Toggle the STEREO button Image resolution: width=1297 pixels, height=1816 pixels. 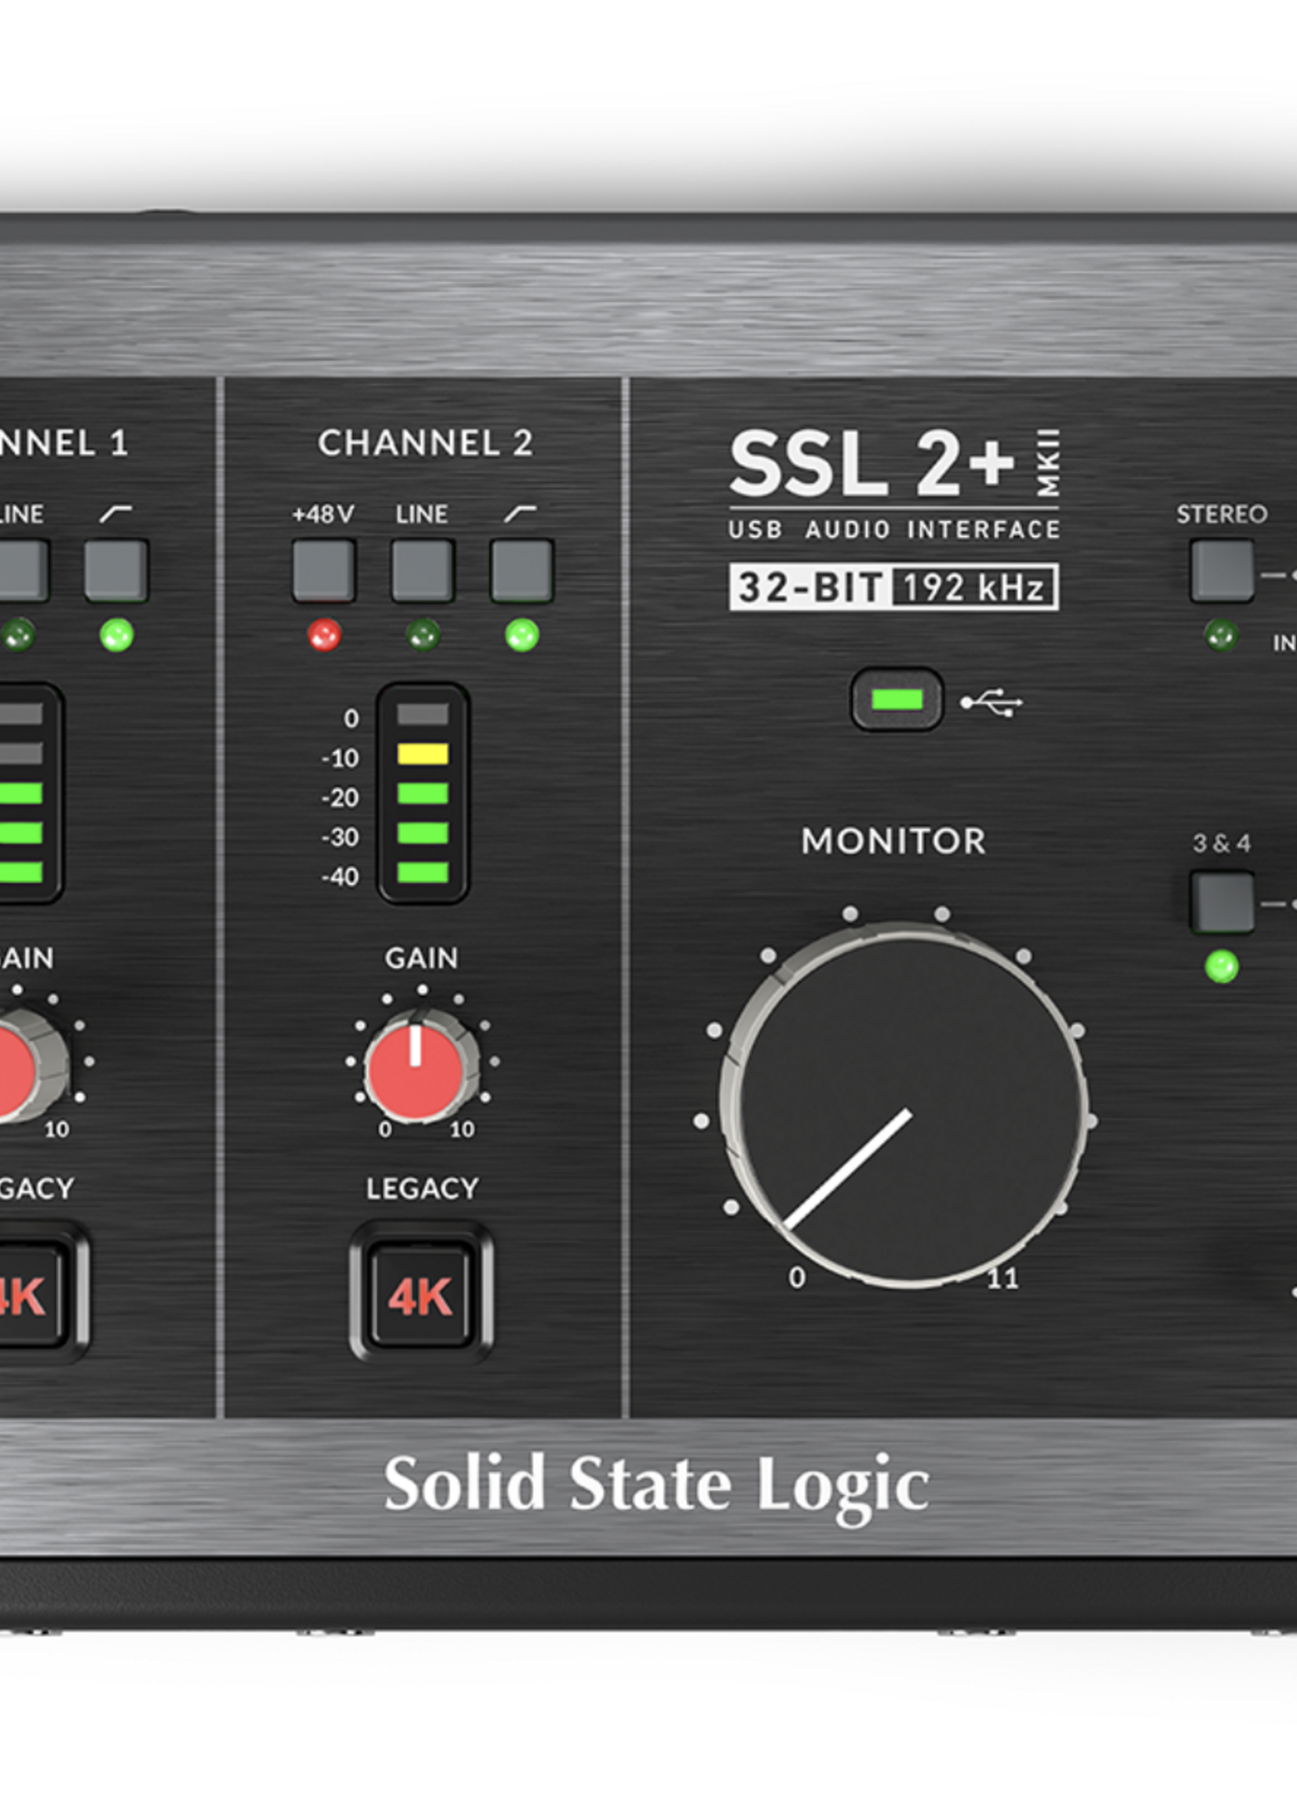click(x=1222, y=570)
